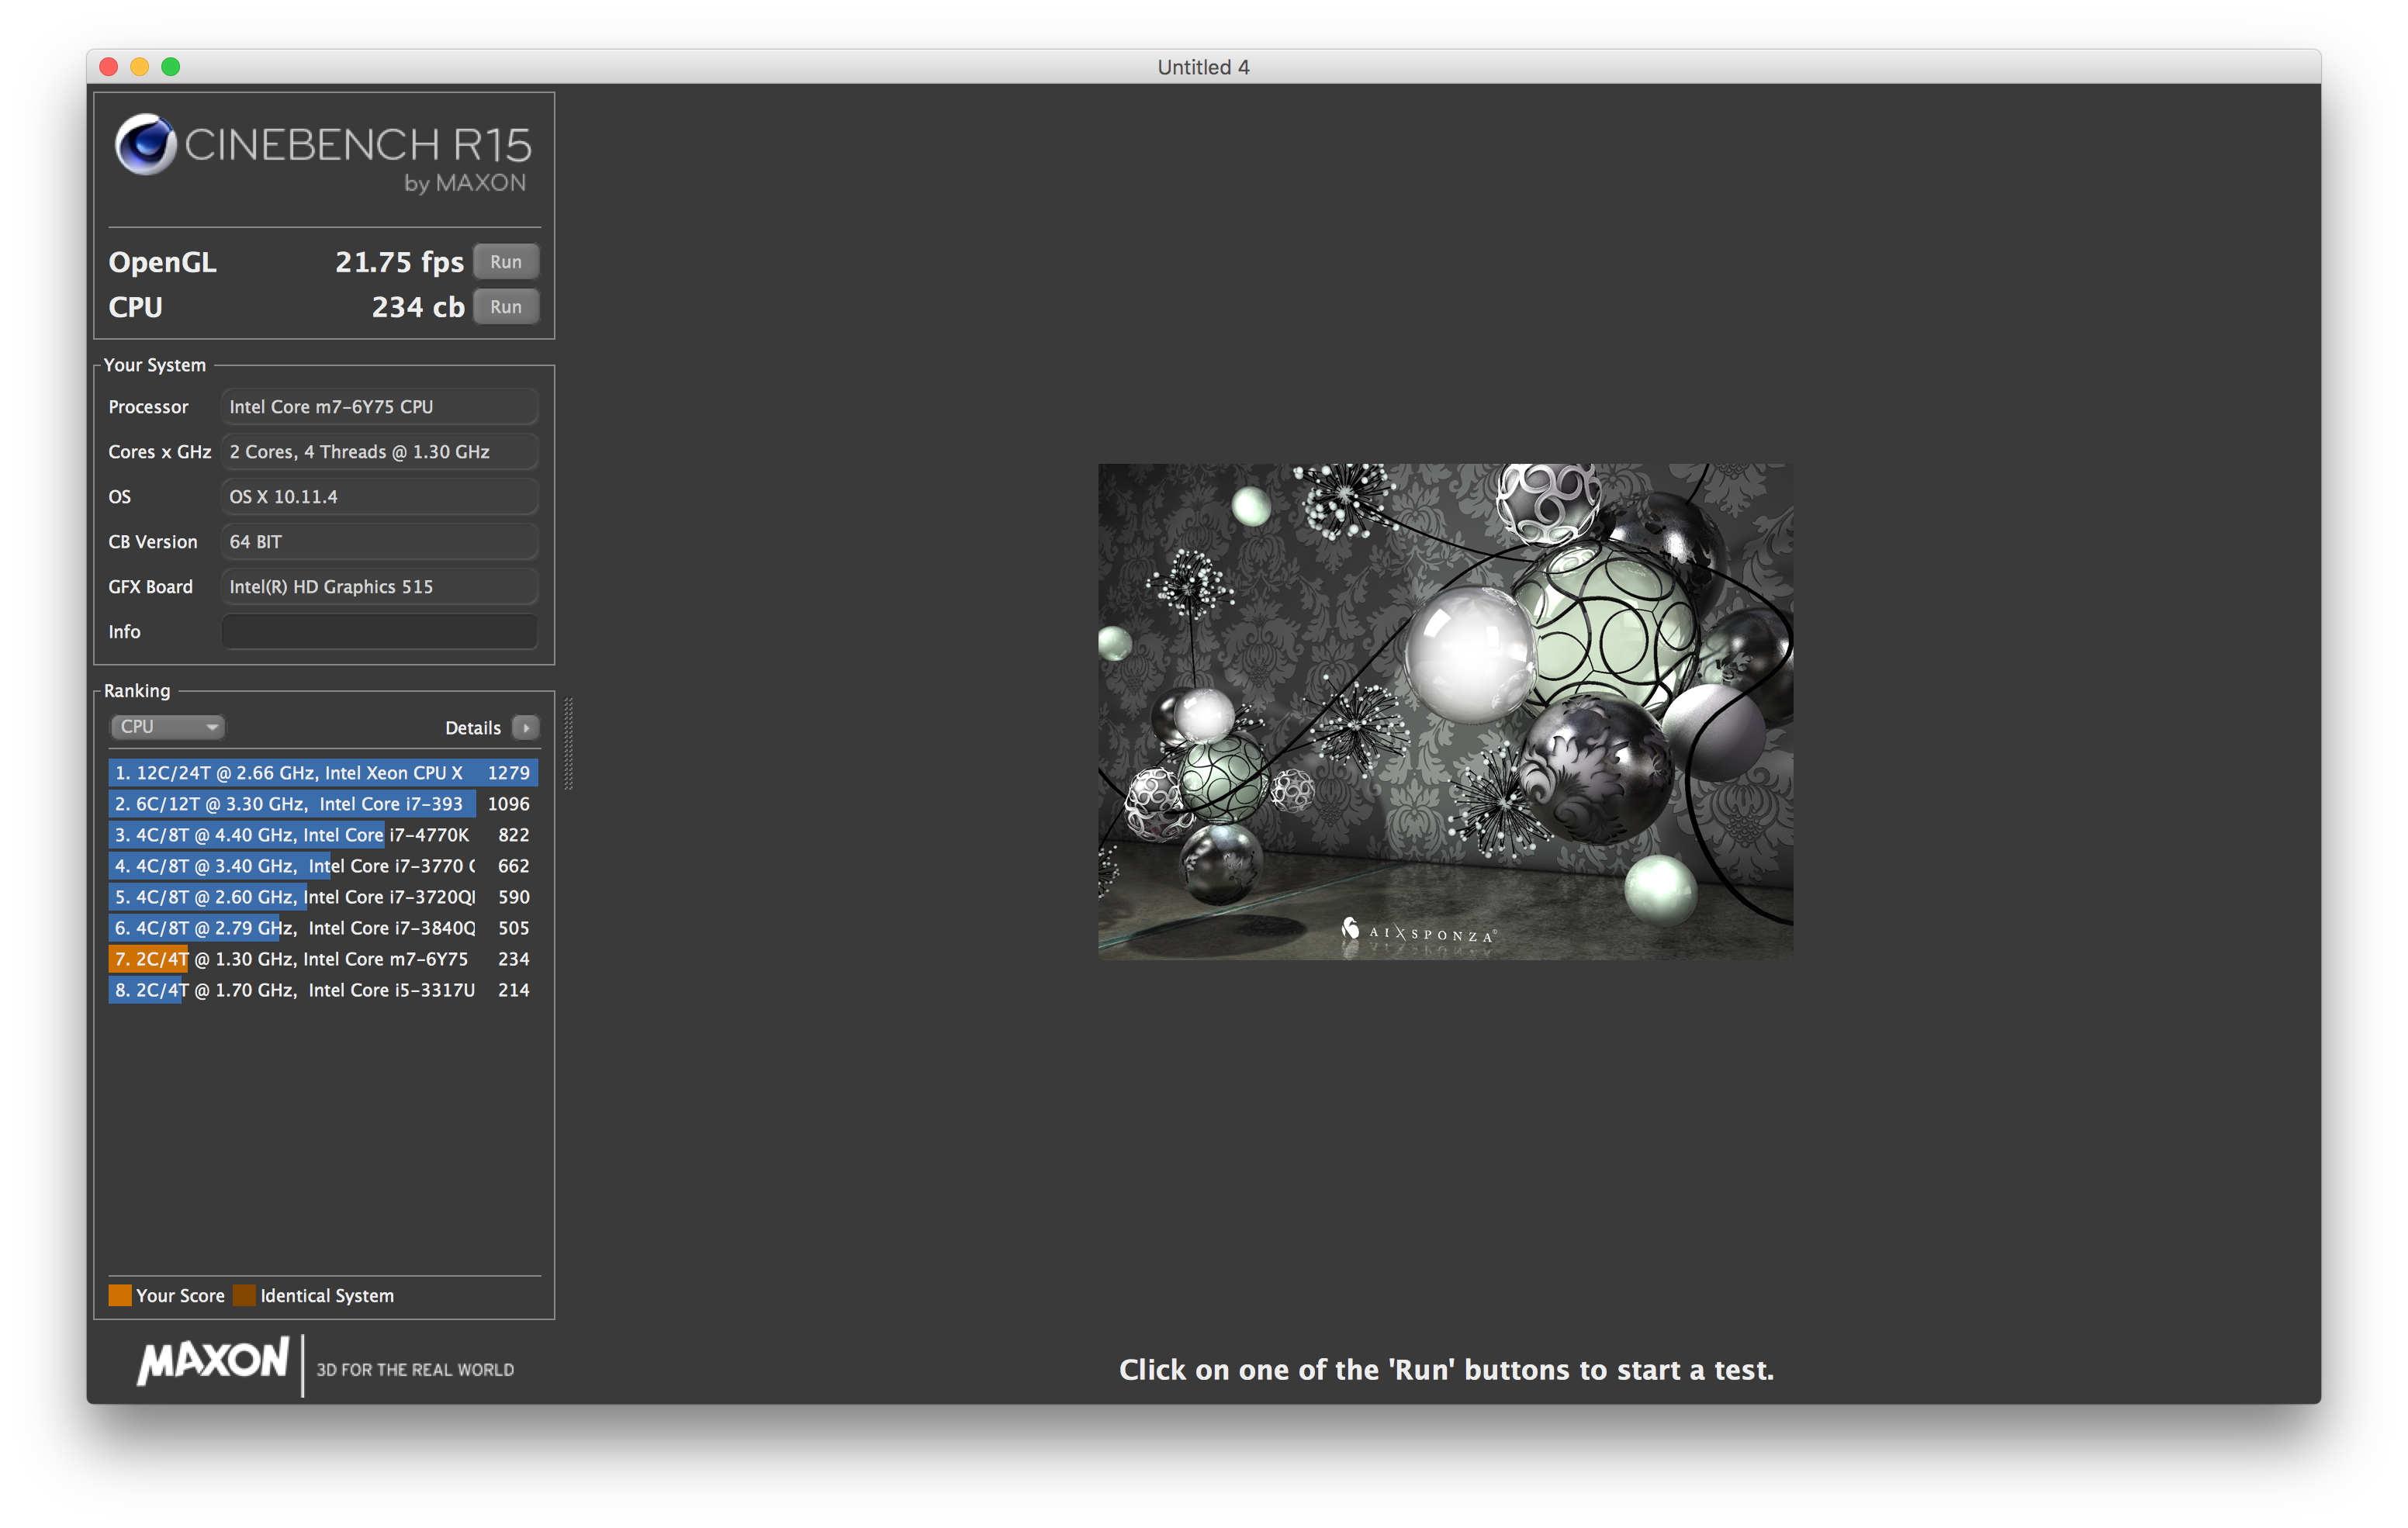Click the rendered spheres preview image
This screenshot has height=1528, width=2408.
[1444, 711]
